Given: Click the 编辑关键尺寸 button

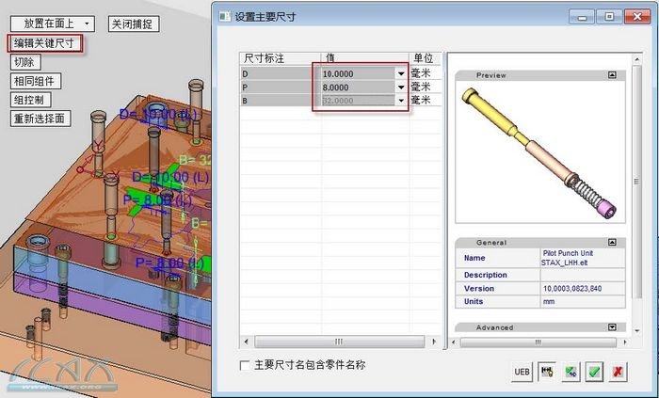Looking at the screenshot, I should [45, 43].
